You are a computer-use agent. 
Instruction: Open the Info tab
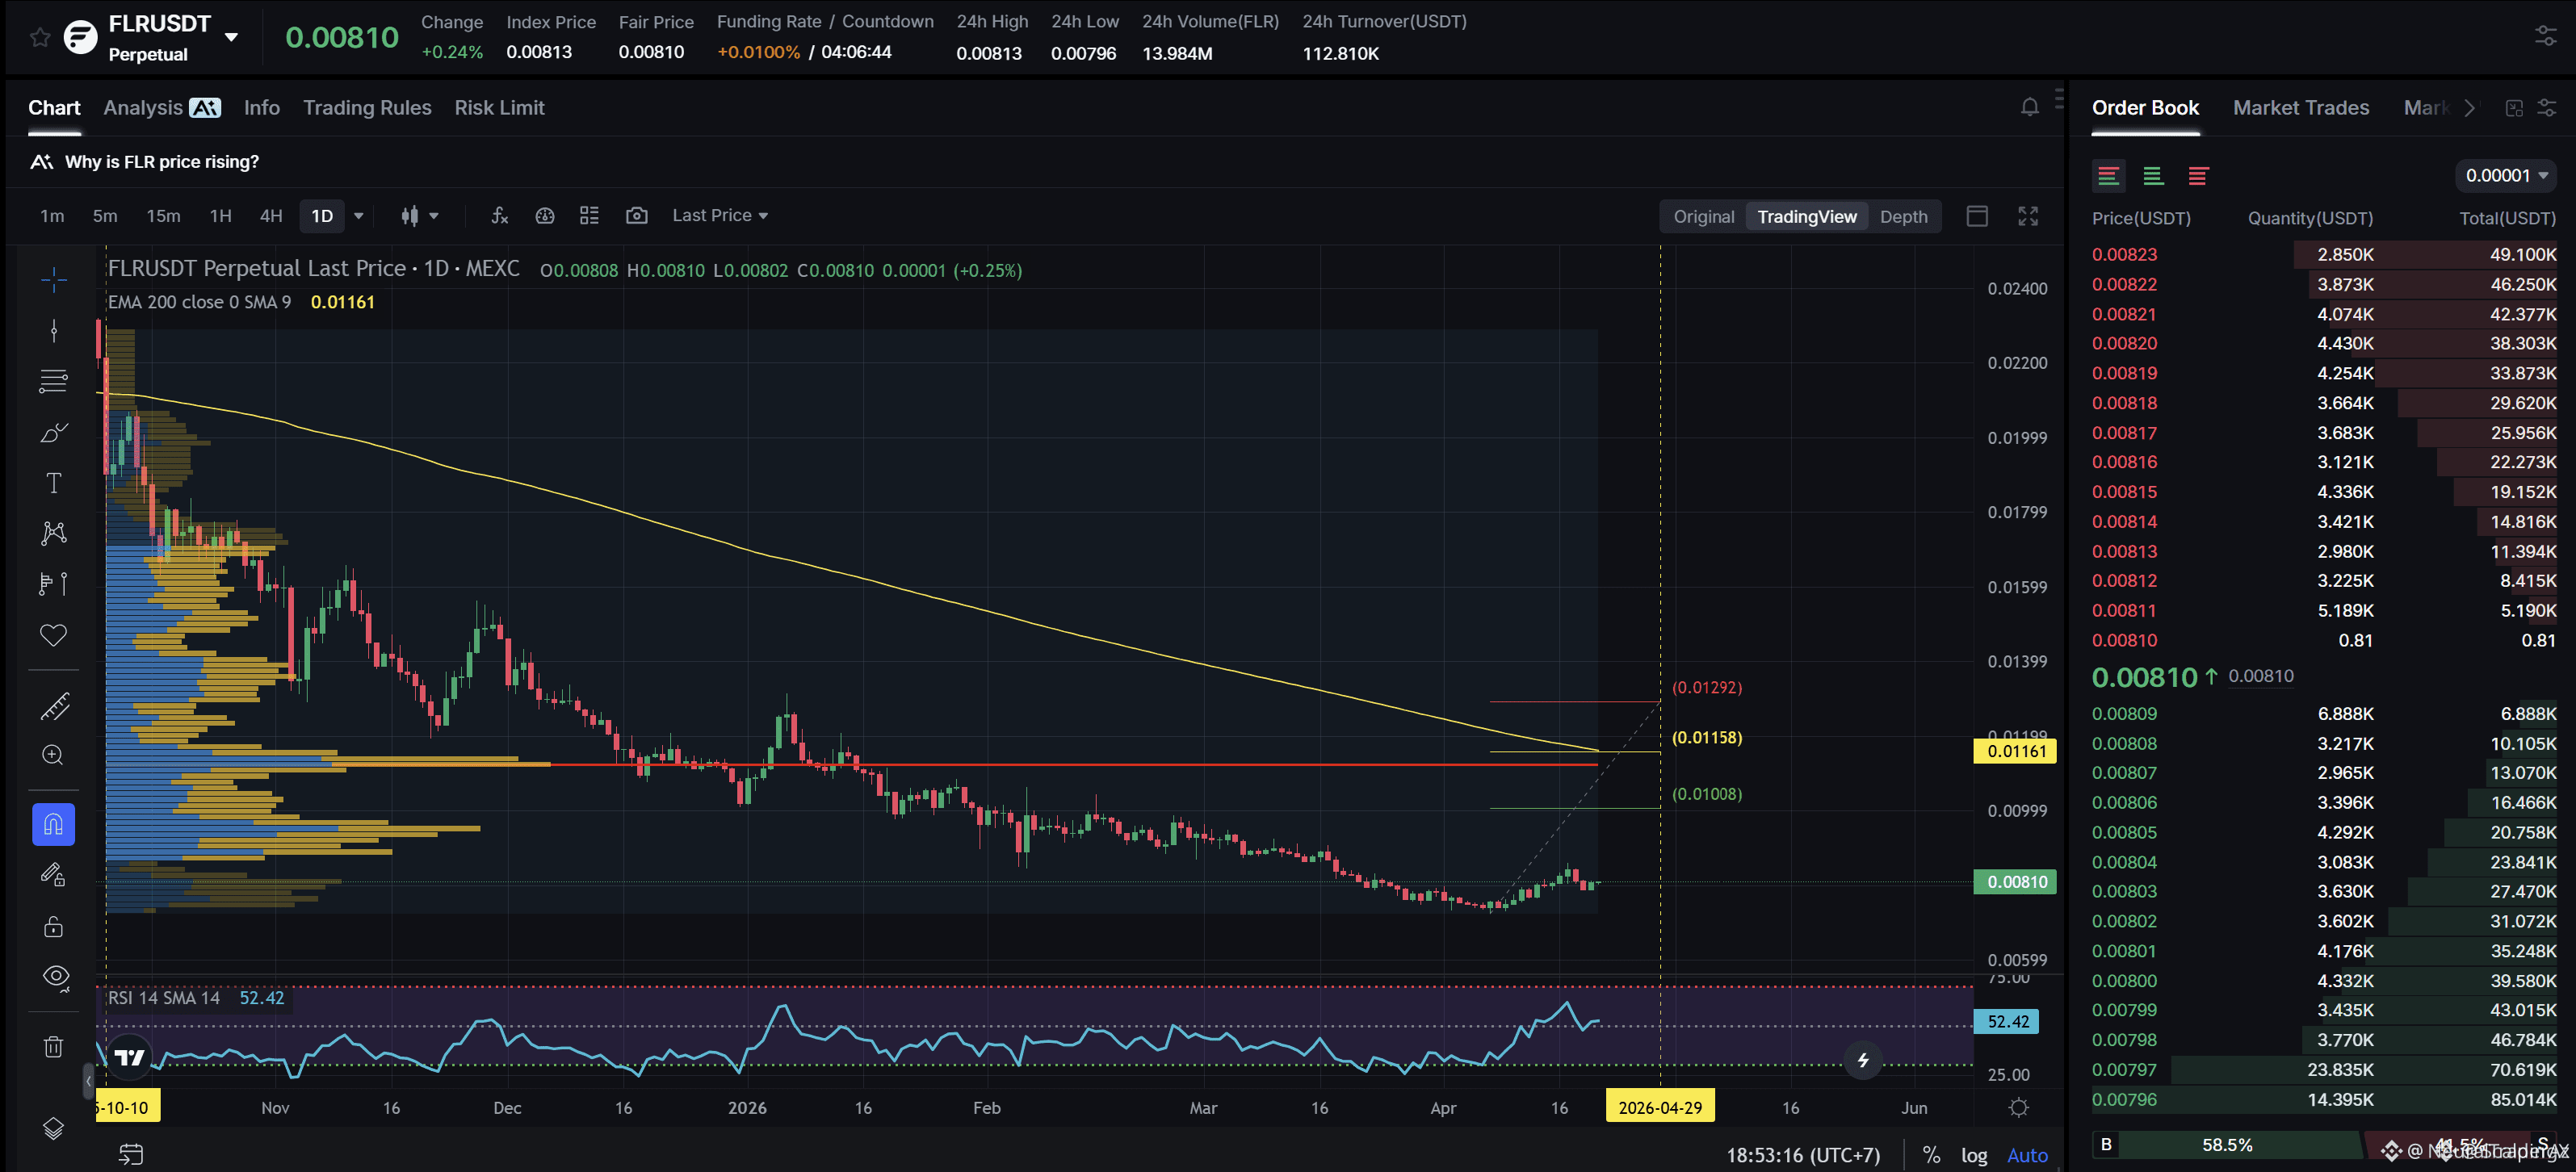(261, 107)
